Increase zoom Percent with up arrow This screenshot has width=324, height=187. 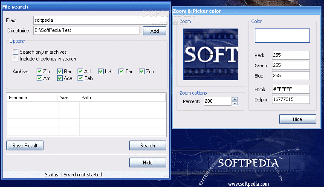[235, 99]
